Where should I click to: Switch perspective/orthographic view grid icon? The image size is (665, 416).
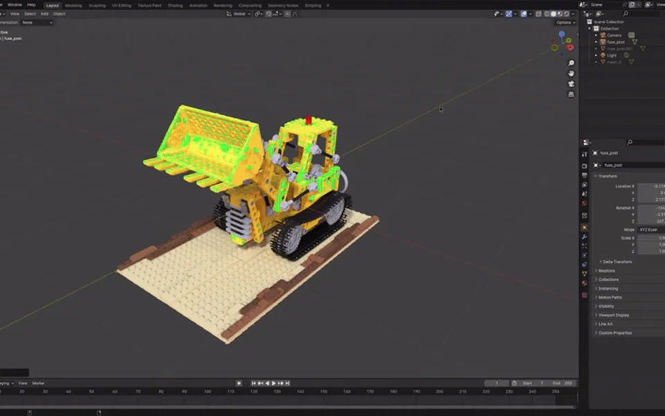click(571, 94)
